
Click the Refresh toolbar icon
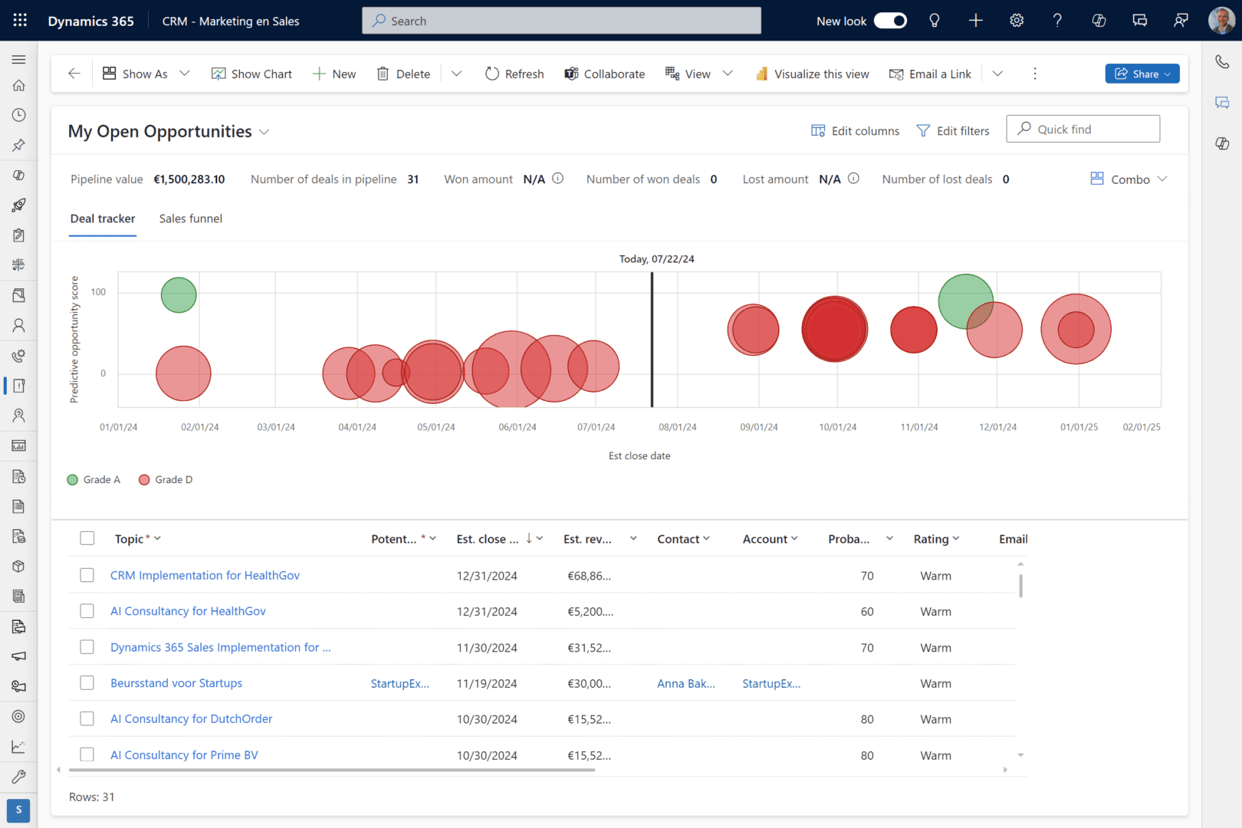point(492,74)
